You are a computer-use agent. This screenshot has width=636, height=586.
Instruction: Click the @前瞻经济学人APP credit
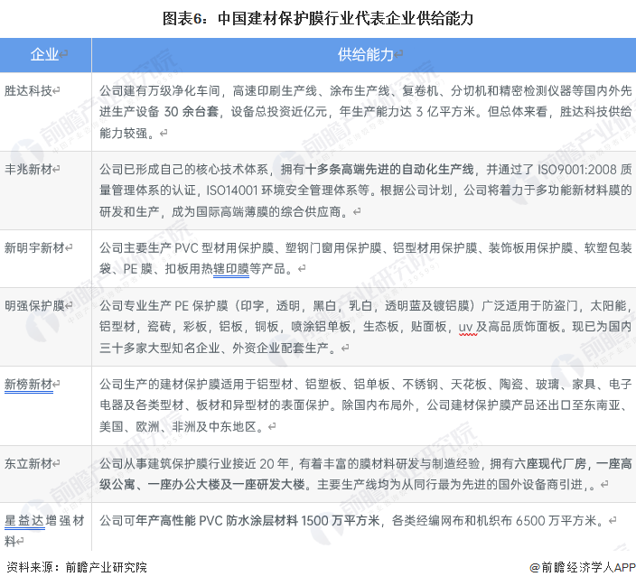click(583, 568)
